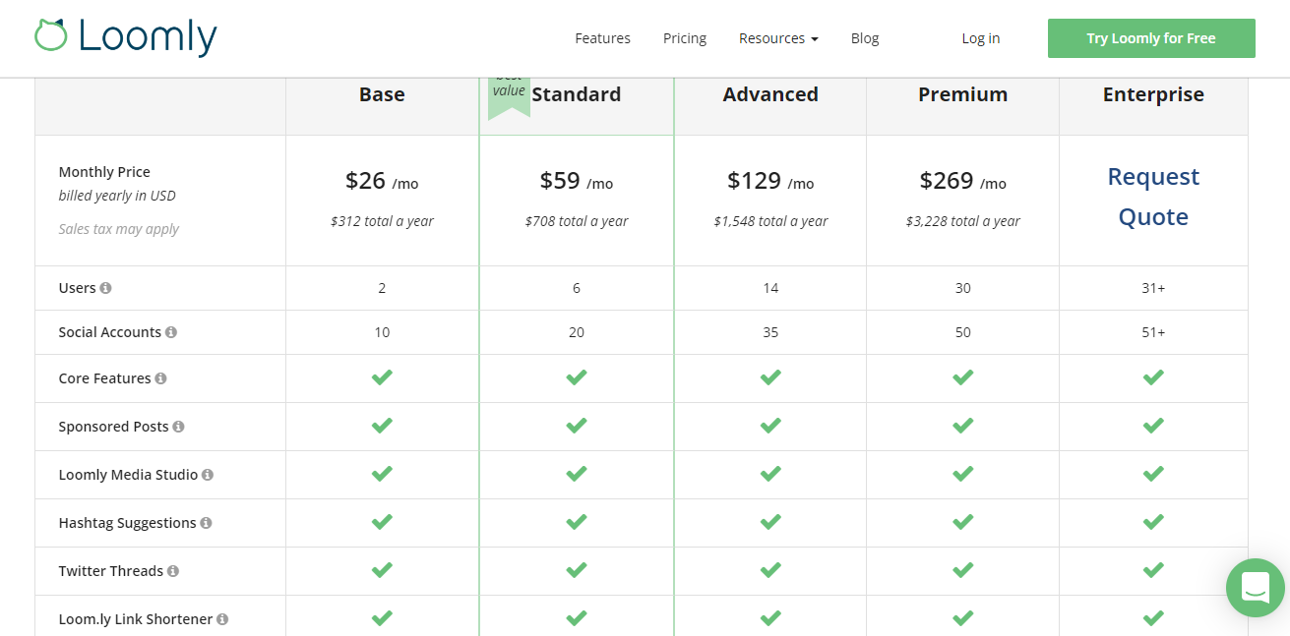Click Twitter Threads row label
The width and height of the screenshot is (1290, 636).
click(111, 571)
